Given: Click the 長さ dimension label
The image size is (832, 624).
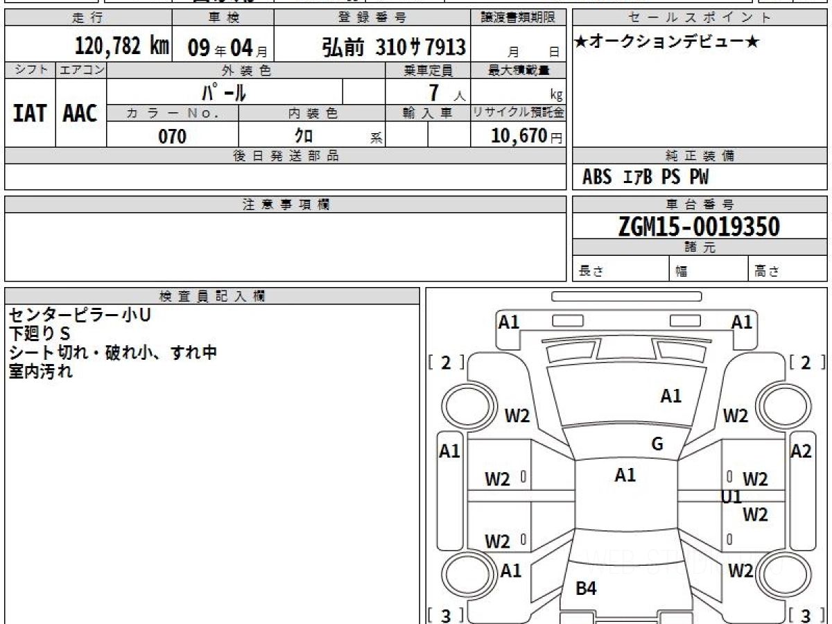Looking at the screenshot, I should point(591,272).
